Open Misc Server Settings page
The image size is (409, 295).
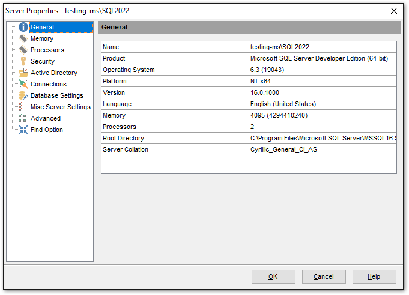point(61,107)
